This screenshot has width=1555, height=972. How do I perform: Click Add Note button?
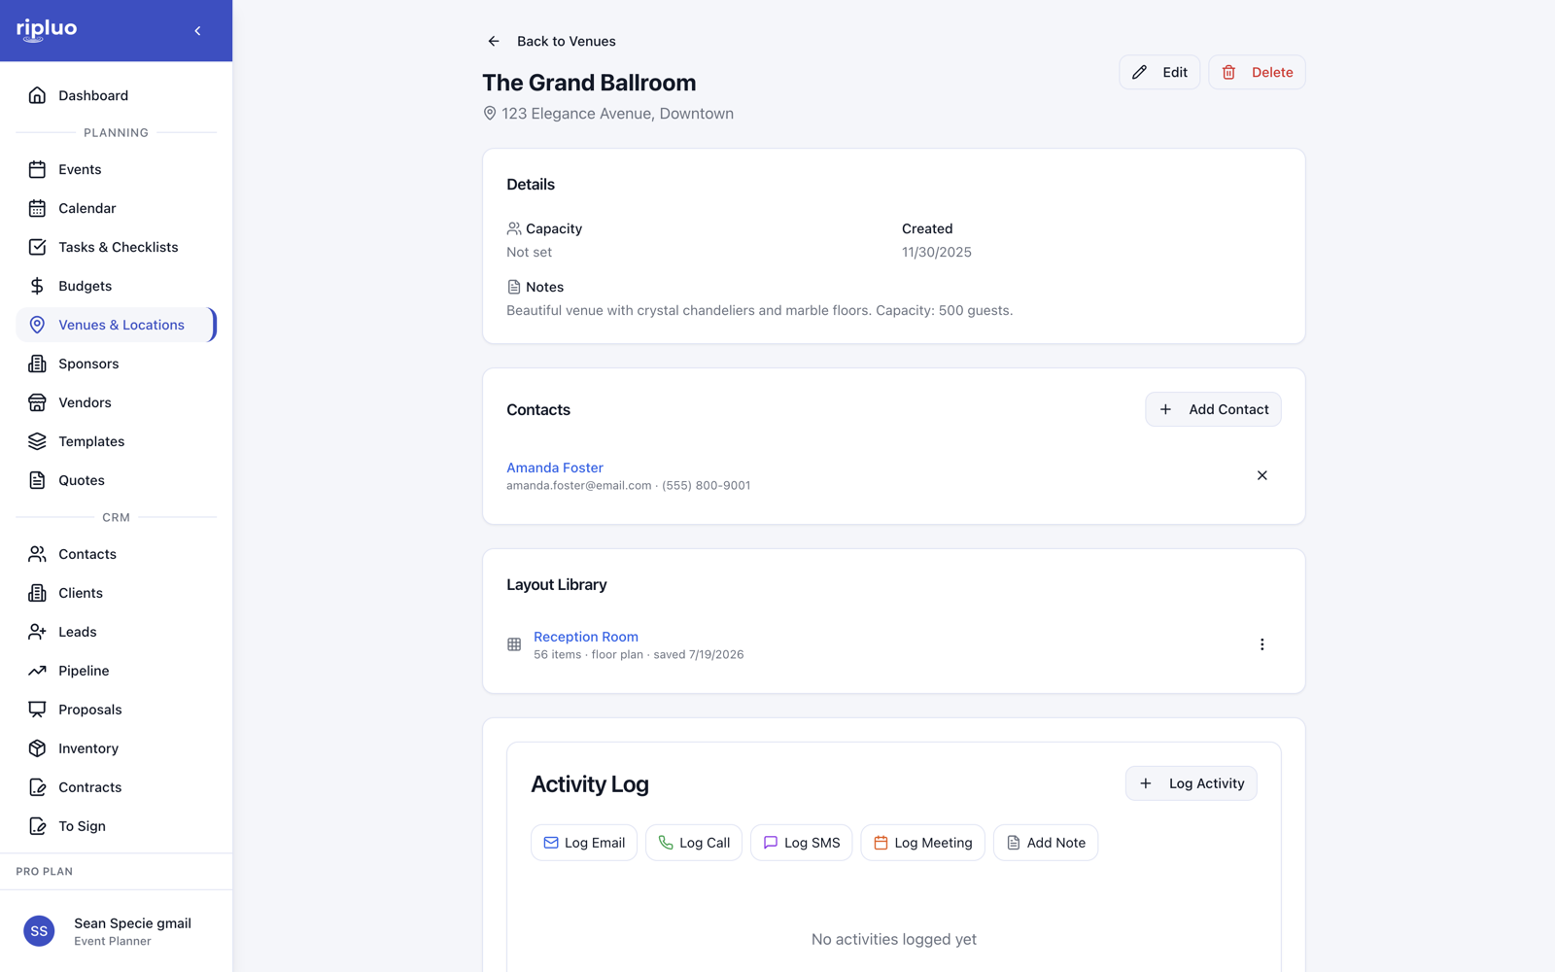tap(1046, 843)
